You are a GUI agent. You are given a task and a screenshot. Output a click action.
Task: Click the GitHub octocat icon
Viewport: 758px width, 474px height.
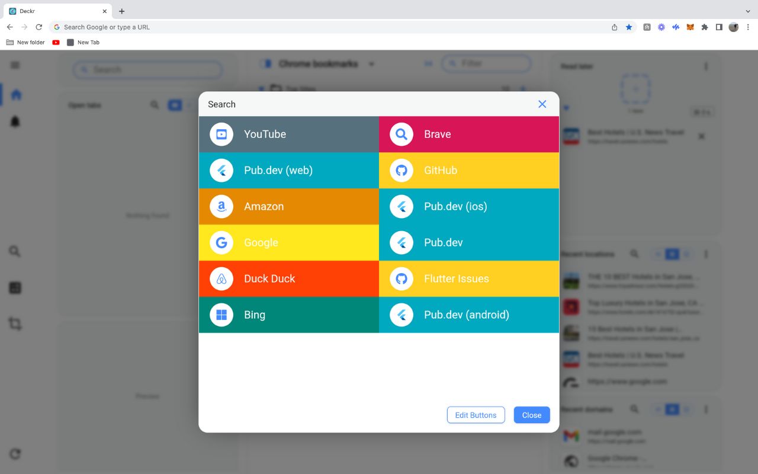pos(402,171)
